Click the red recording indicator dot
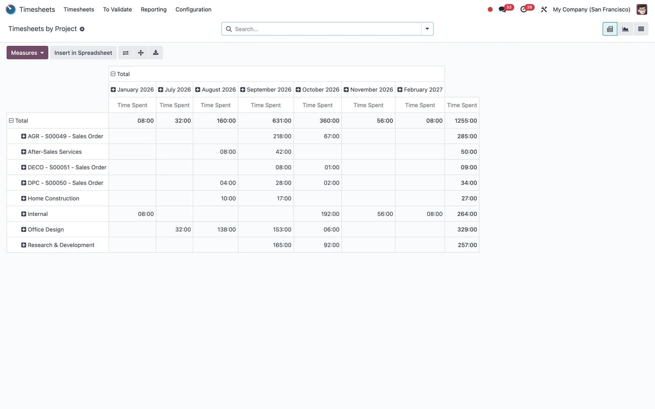 (x=490, y=9)
